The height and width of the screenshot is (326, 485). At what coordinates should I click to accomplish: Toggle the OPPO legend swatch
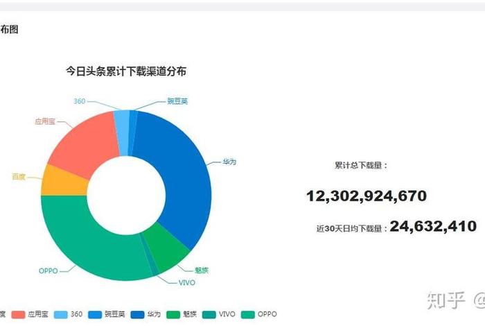[247, 314]
